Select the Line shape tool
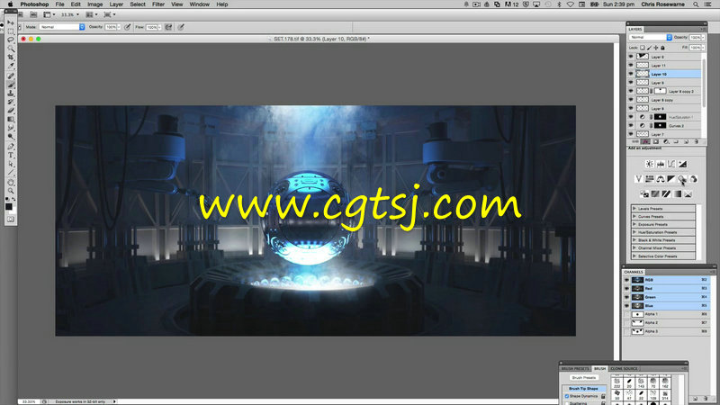 [x=11, y=173]
